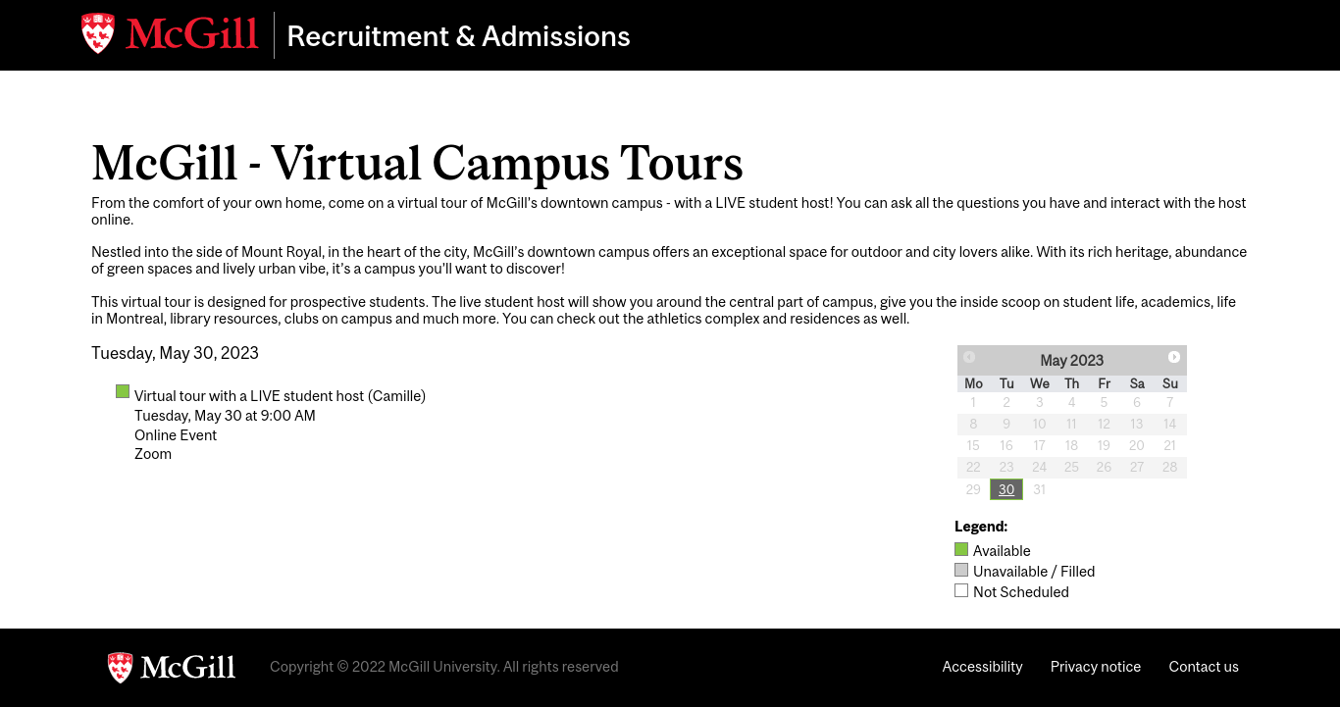
Task: Click the 'Su' weekday column header
Action: tap(1169, 383)
